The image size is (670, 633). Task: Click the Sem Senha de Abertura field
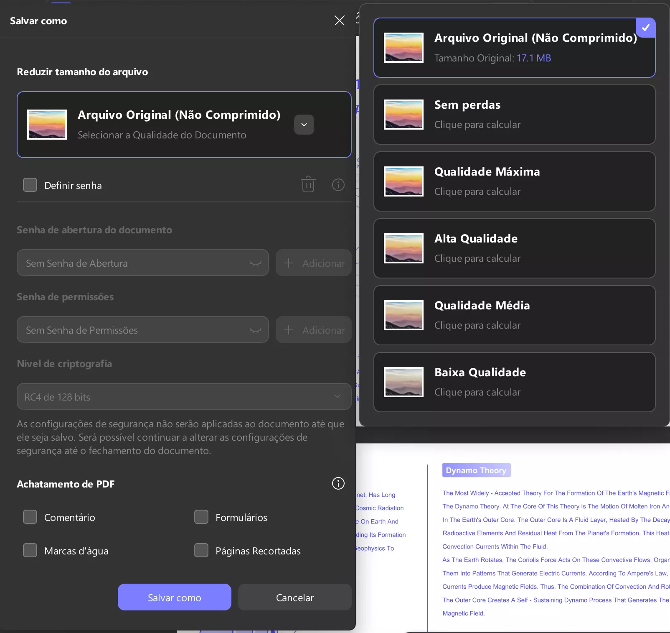point(143,263)
